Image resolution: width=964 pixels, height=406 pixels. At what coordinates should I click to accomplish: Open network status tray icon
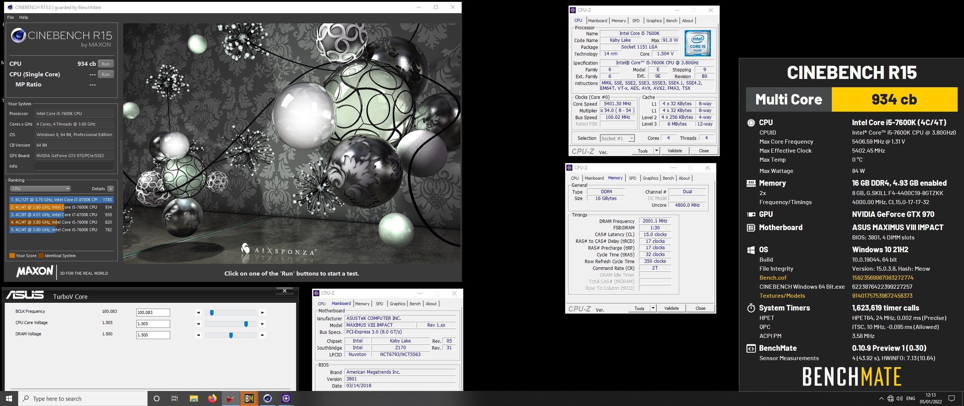tap(891, 398)
